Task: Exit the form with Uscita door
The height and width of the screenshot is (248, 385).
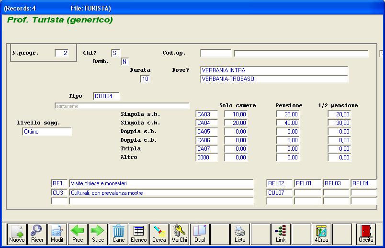Action: (366, 234)
